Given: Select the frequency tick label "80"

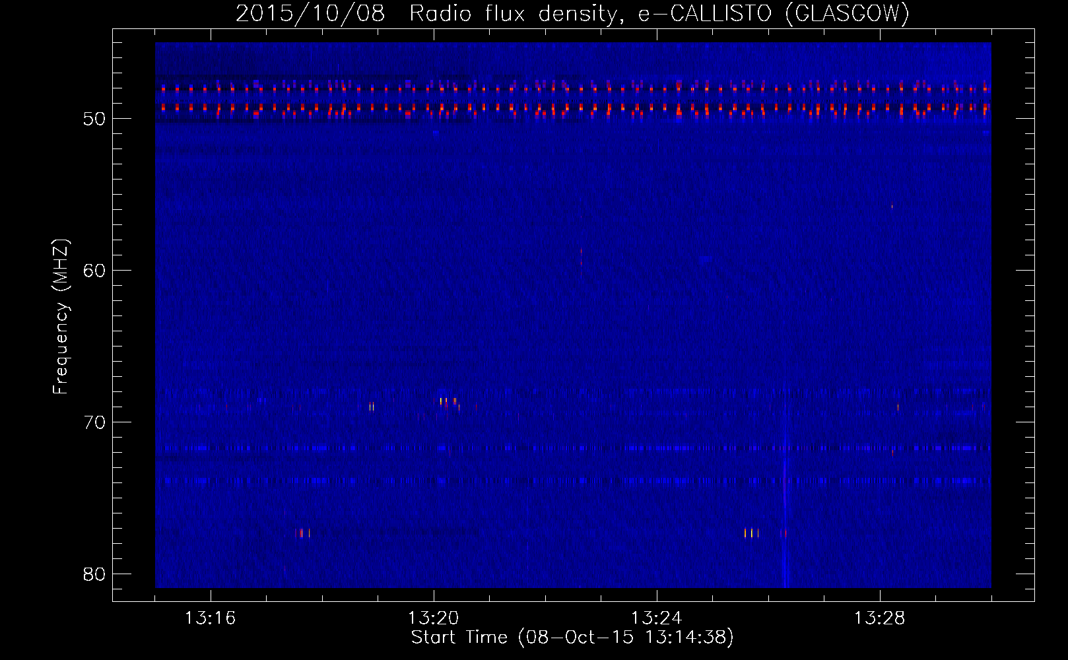Looking at the screenshot, I should [x=94, y=574].
